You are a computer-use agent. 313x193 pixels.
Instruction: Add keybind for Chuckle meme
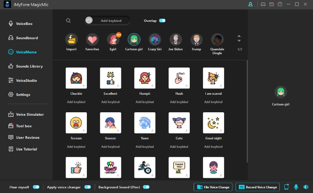76,102
